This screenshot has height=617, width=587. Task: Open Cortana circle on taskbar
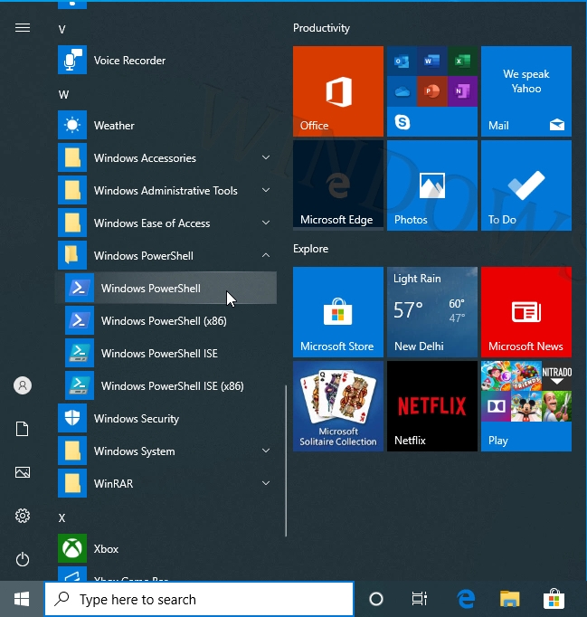376,599
